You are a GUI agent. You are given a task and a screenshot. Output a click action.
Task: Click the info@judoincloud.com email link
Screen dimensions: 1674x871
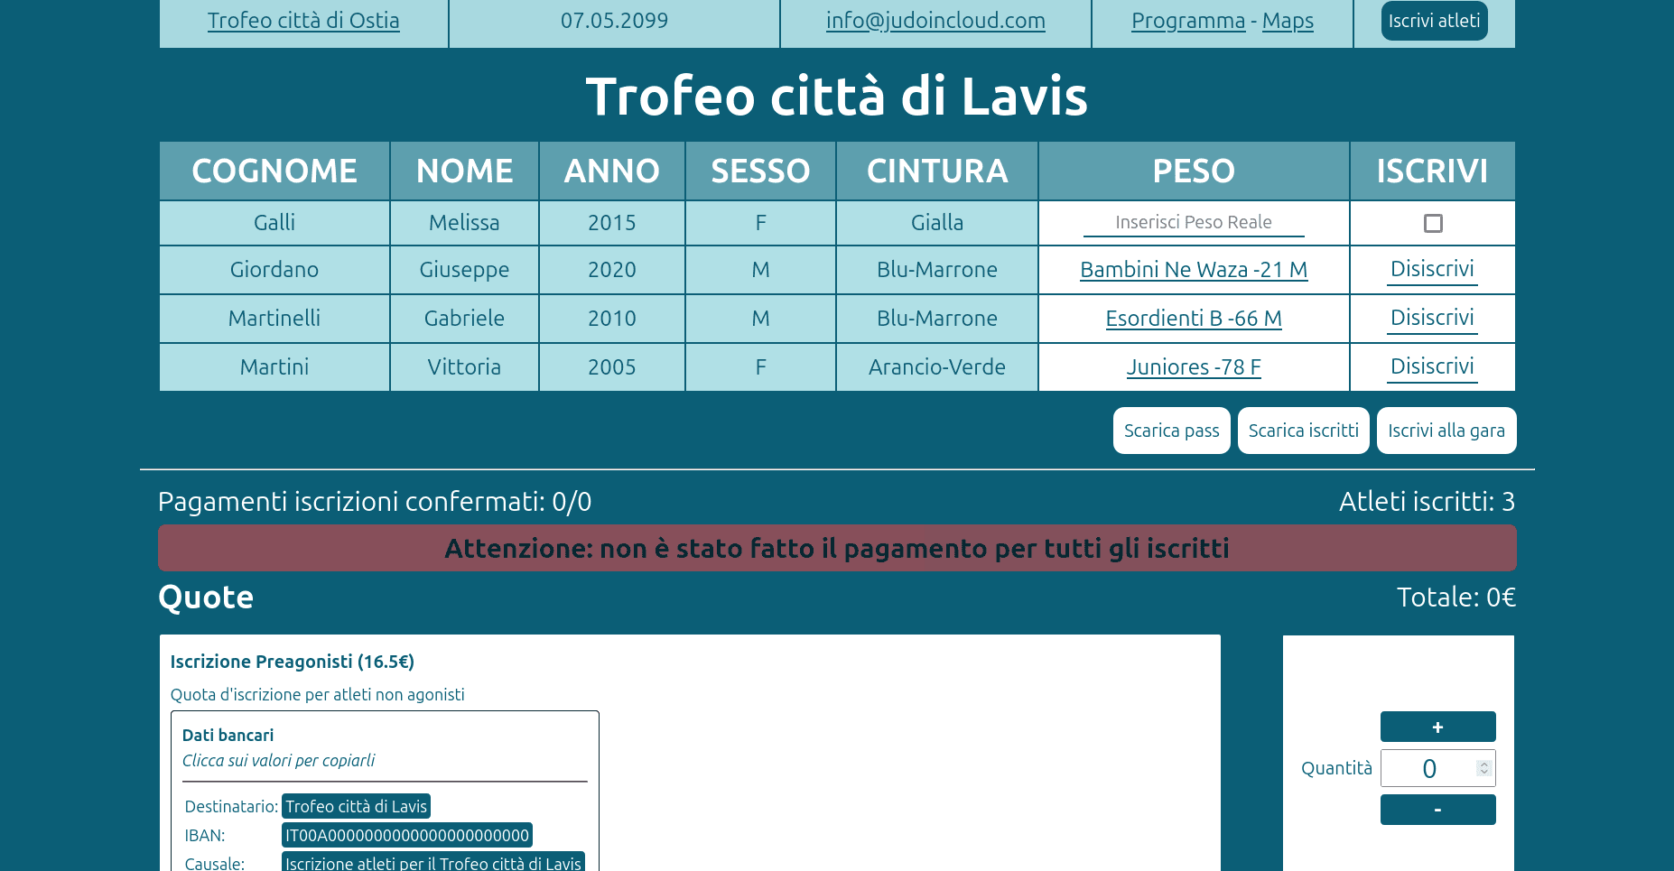(935, 21)
